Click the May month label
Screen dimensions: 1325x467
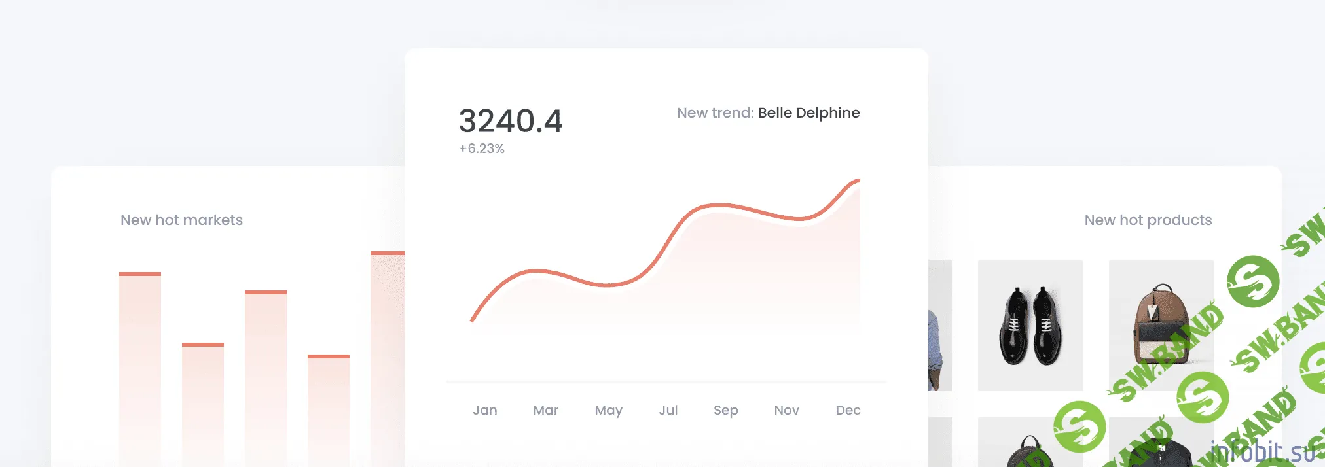pyautogui.click(x=608, y=410)
